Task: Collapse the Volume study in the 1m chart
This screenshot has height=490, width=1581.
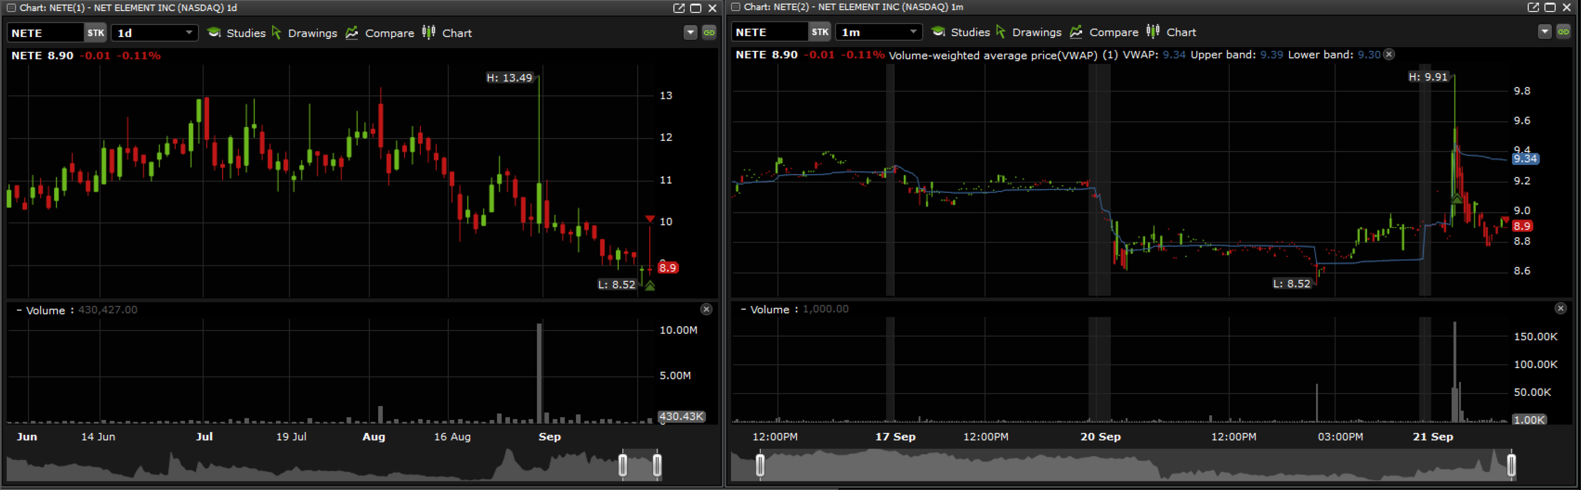Action: point(743,309)
